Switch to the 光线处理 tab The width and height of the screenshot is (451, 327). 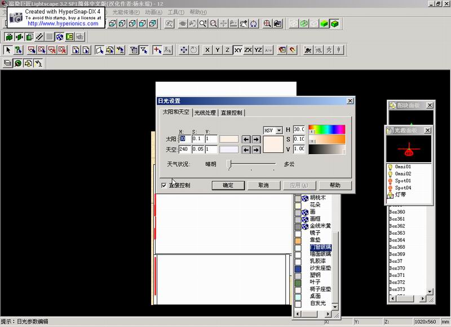tap(205, 113)
